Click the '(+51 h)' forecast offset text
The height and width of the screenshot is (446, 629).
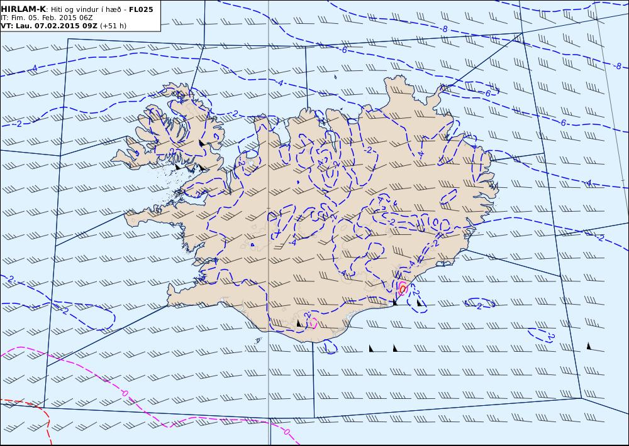coord(113,26)
